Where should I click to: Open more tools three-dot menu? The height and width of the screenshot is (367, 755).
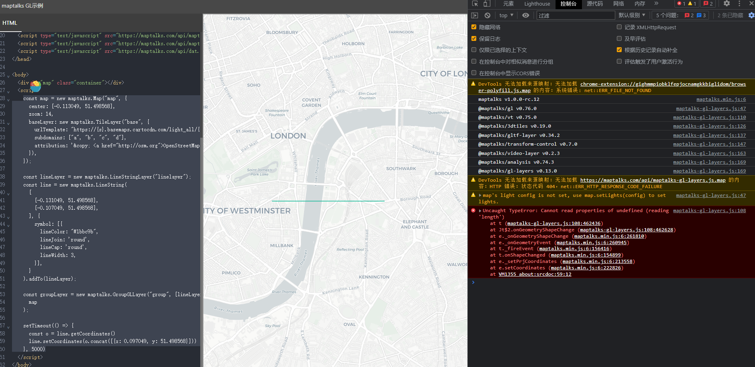[x=739, y=4]
